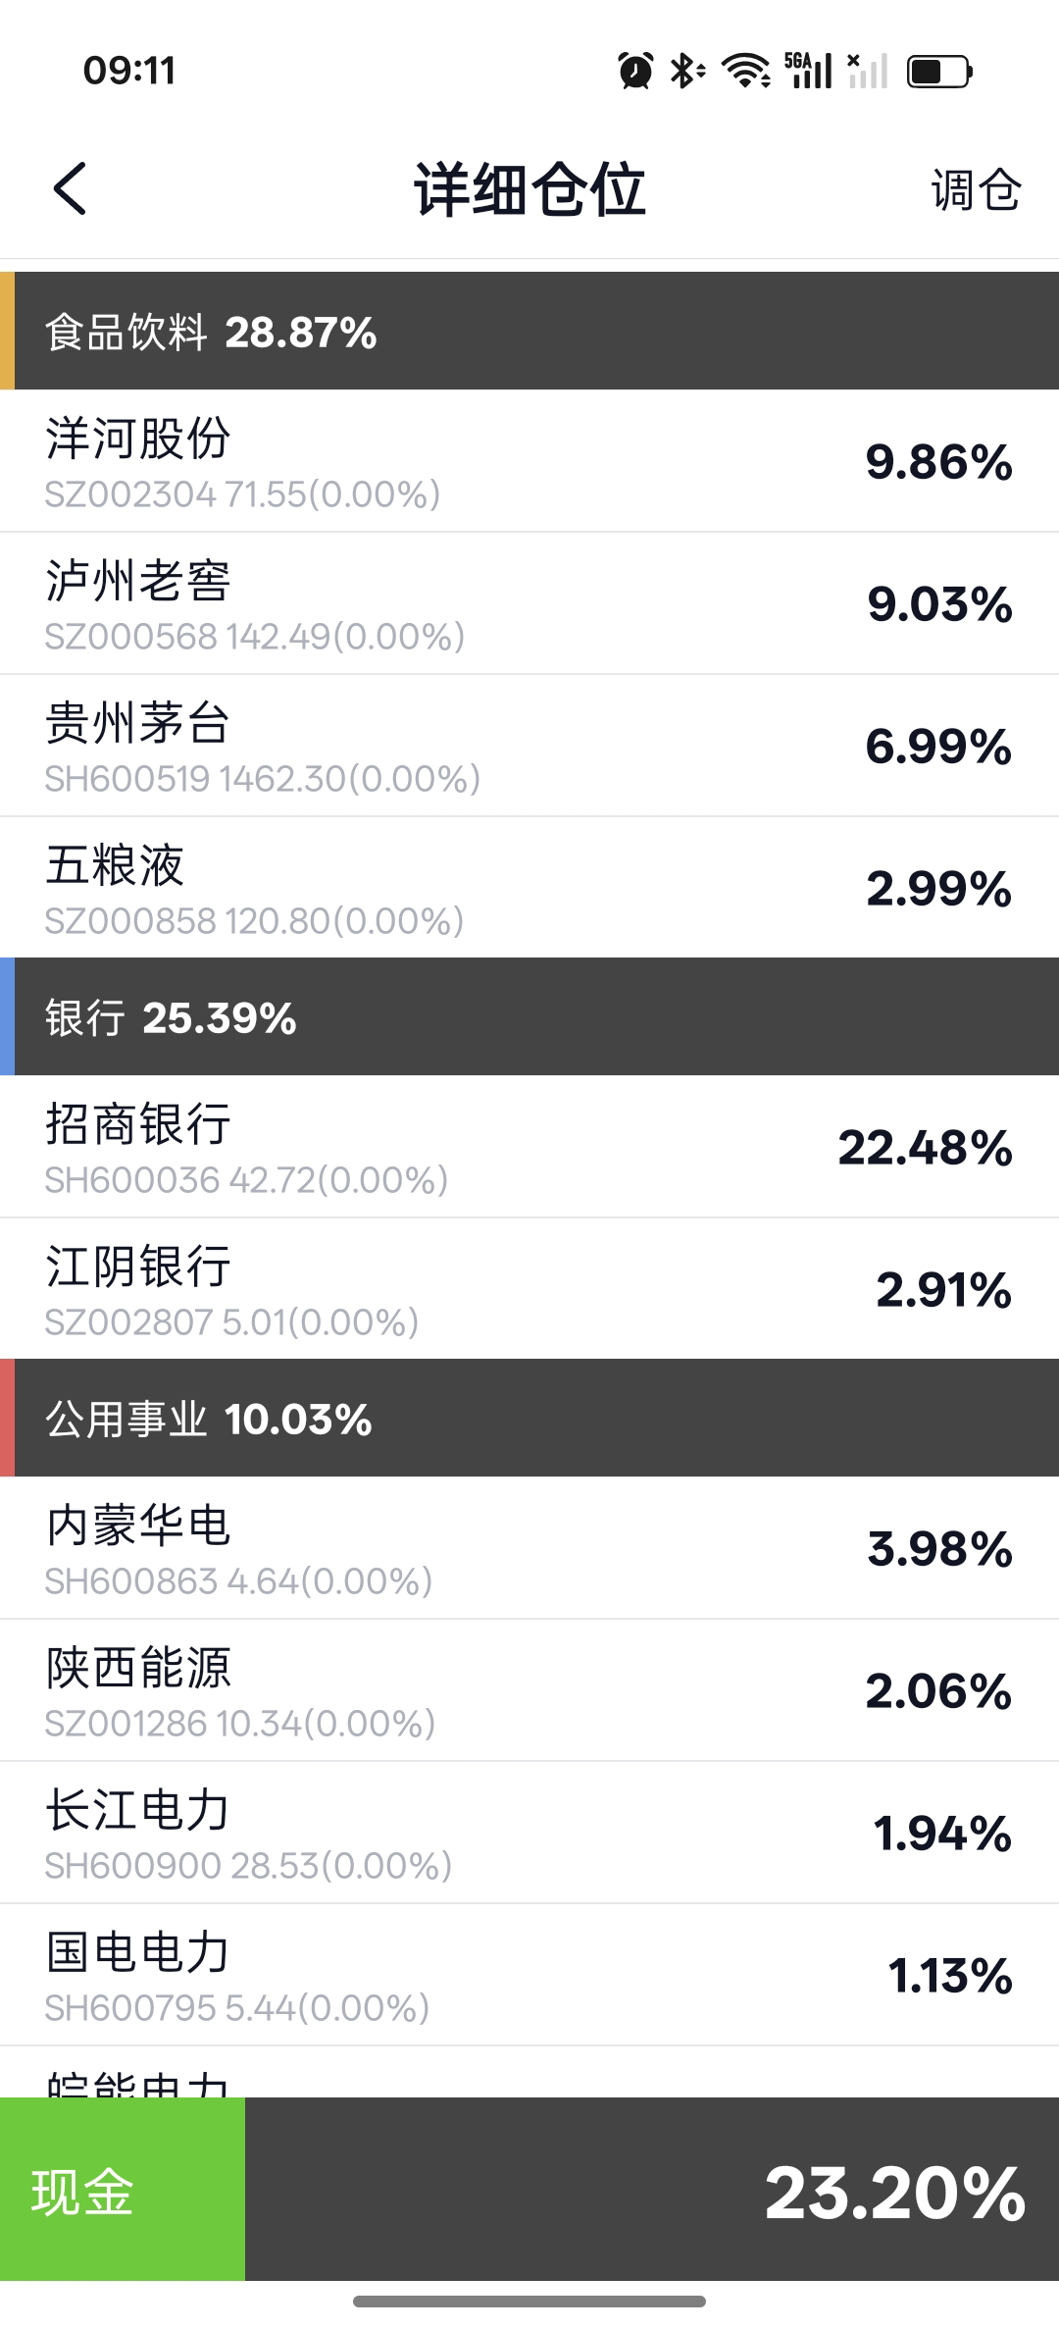Open 贵州茅台 stock details
The height and width of the screenshot is (2328, 1059).
pos(529,747)
